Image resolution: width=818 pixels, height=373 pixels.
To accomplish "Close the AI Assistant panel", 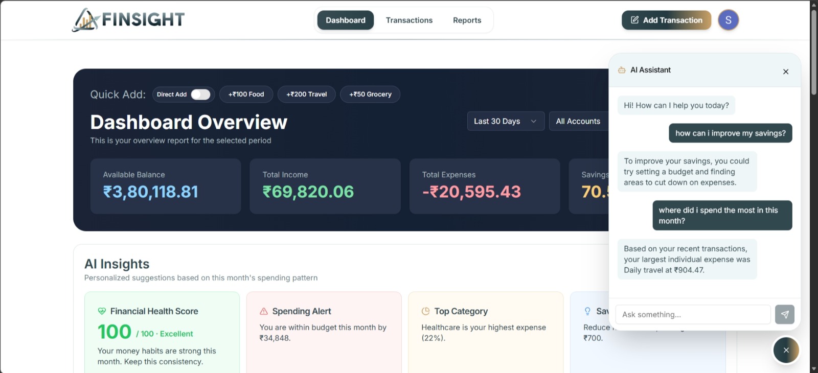I will click(x=786, y=72).
